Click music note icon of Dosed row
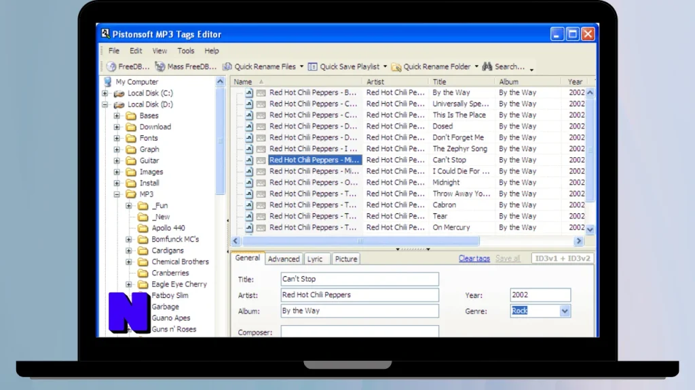695x390 pixels. pos(249,127)
